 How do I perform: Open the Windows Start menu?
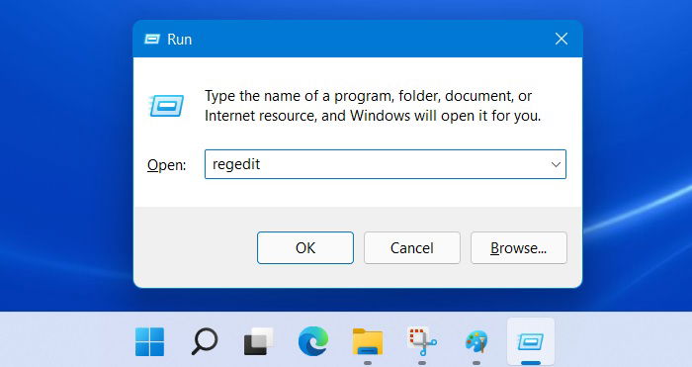(149, 341)
